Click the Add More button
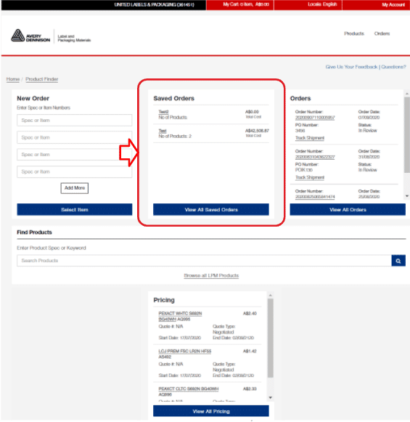The height and width of the screenshot is (422, 410). click(x=75, y=188)
